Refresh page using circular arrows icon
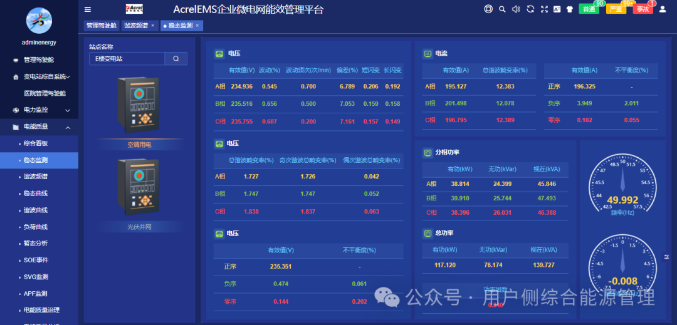The width and height of the screenshot is (677, 325). coord(531,9)
